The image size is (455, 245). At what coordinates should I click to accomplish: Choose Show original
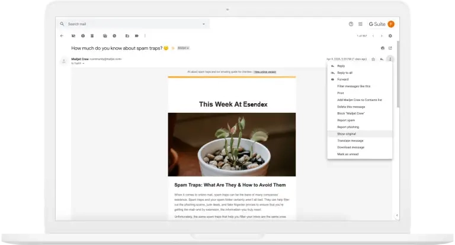360,134
